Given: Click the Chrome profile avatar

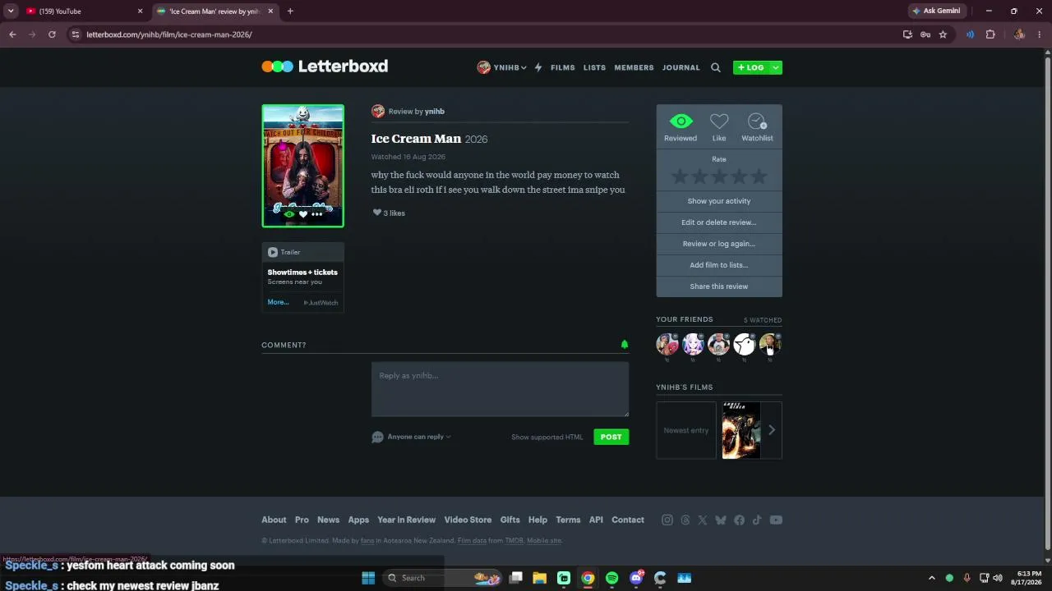Looking at the screenshot, I should coord(1019,34).
